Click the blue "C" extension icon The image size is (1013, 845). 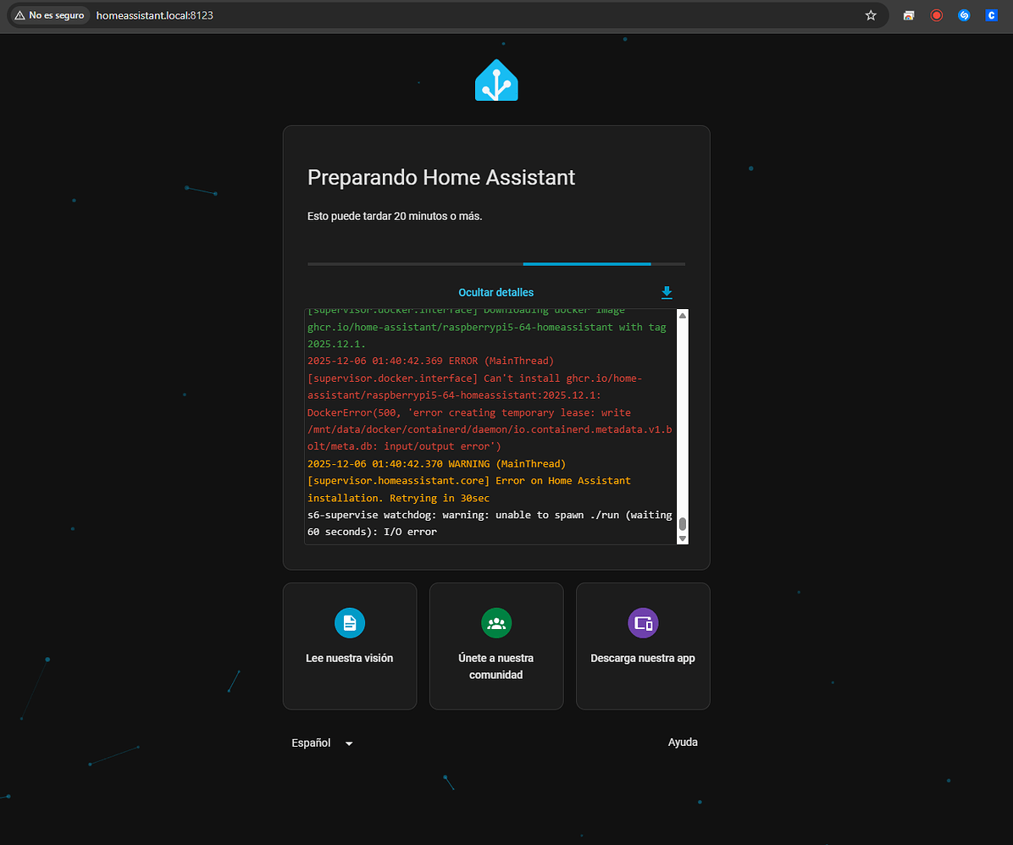point(991,14)
